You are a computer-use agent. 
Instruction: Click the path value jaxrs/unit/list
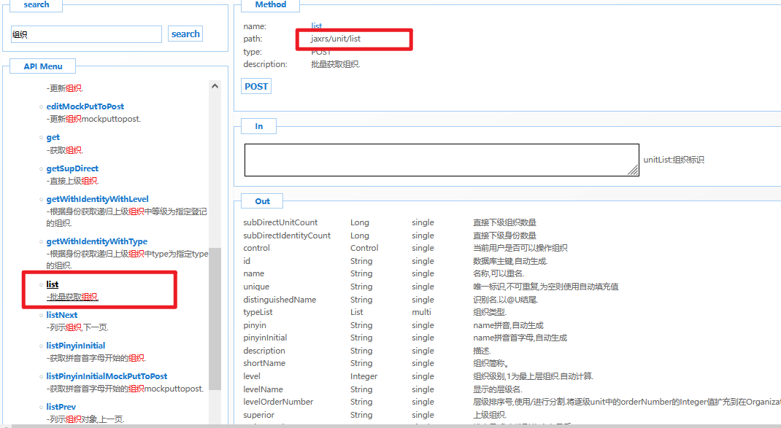tap(336, 39)
